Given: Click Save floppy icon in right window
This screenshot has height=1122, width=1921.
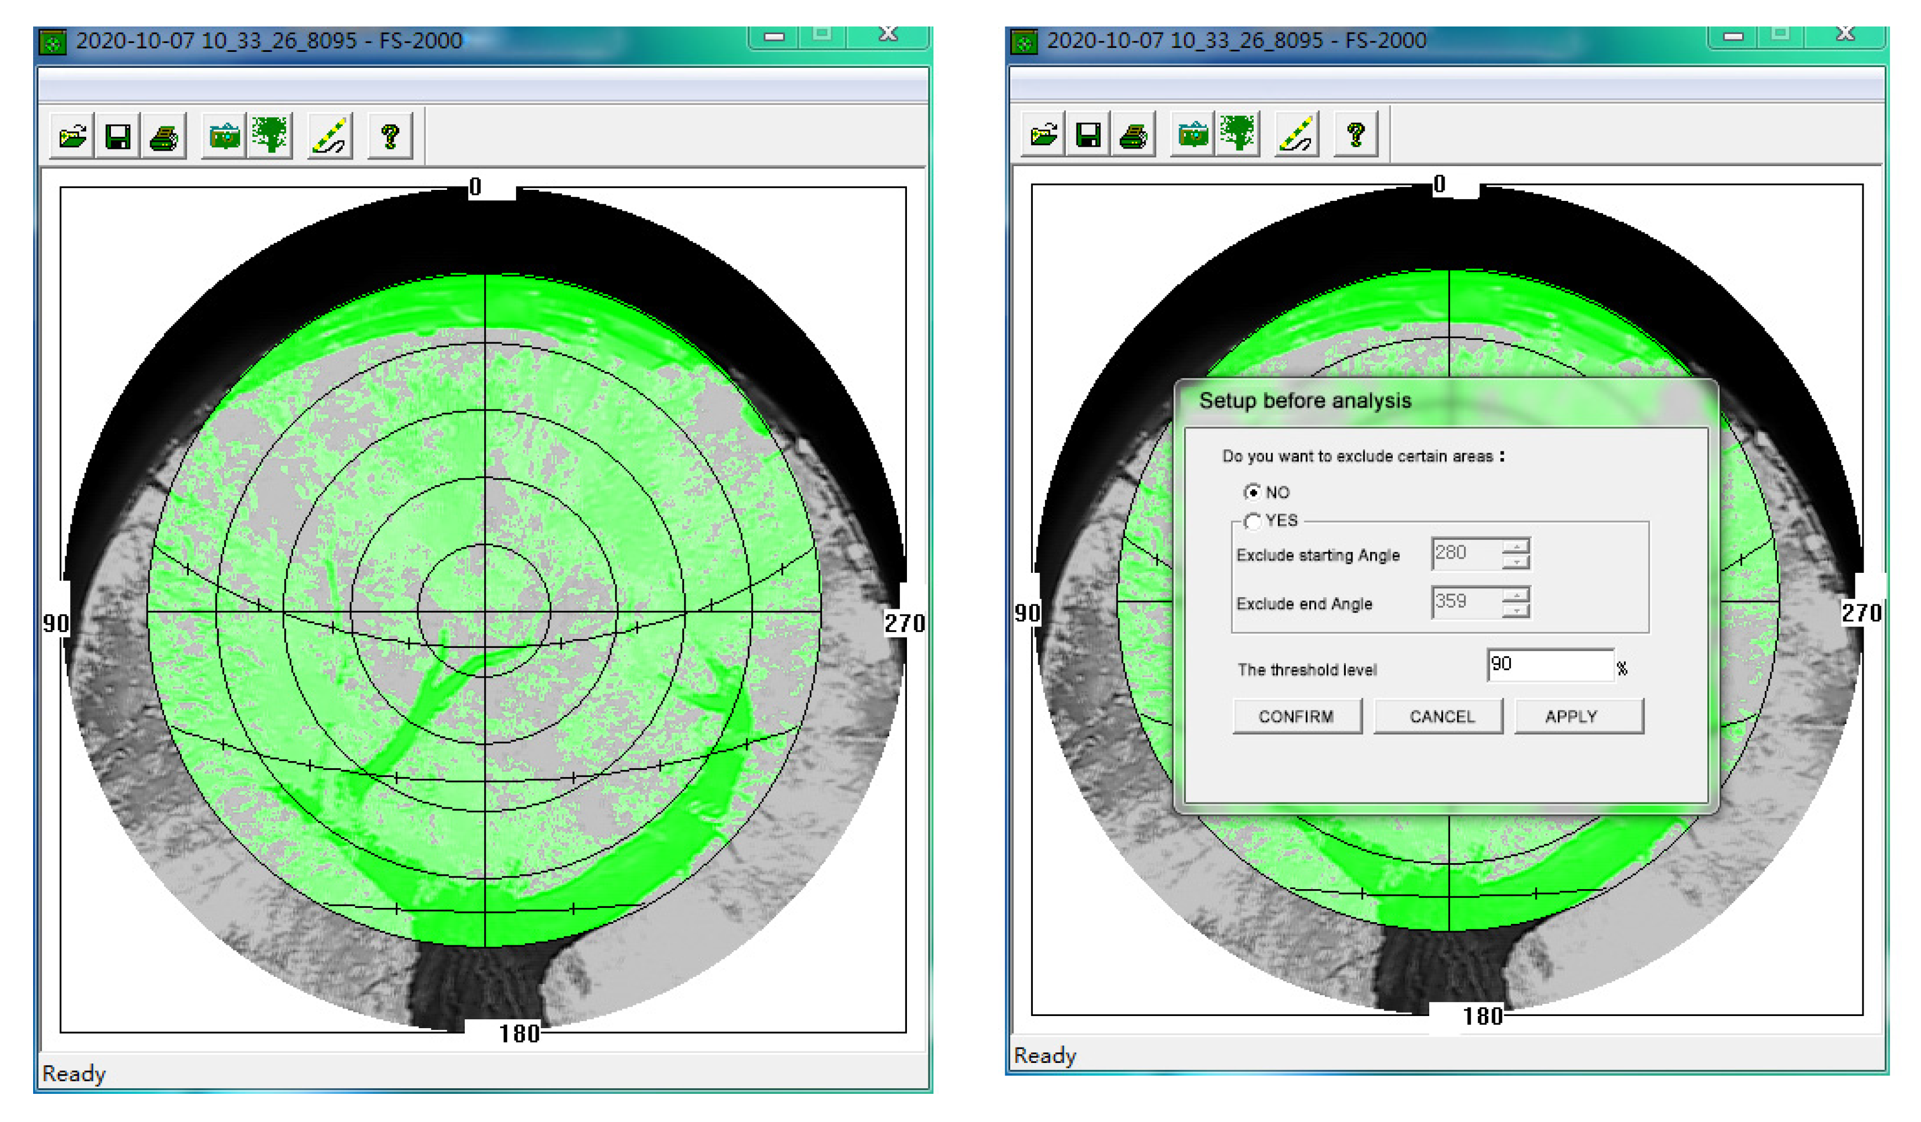Looking at the screenshot, I should pos(1088,135).
